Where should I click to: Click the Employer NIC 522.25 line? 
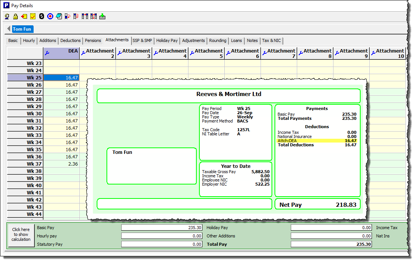236,184
